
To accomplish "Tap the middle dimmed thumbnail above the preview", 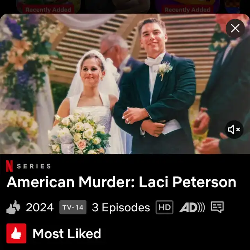I will tap(118, 7).
